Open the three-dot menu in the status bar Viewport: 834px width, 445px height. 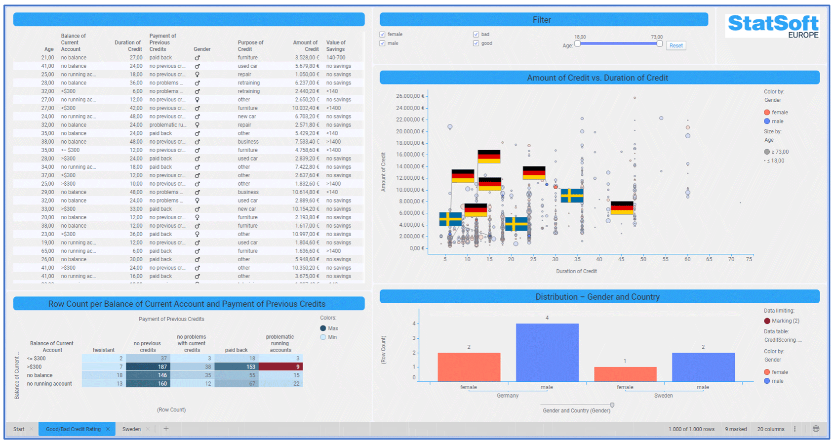pyautogui.click(x=794, y=429)
